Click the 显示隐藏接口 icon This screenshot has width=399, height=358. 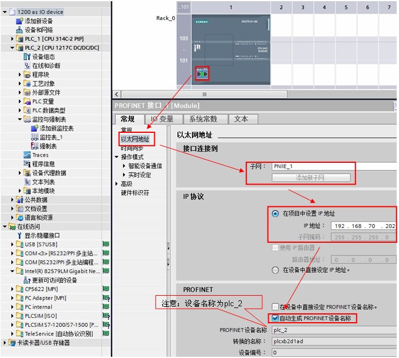click(19, 235)
